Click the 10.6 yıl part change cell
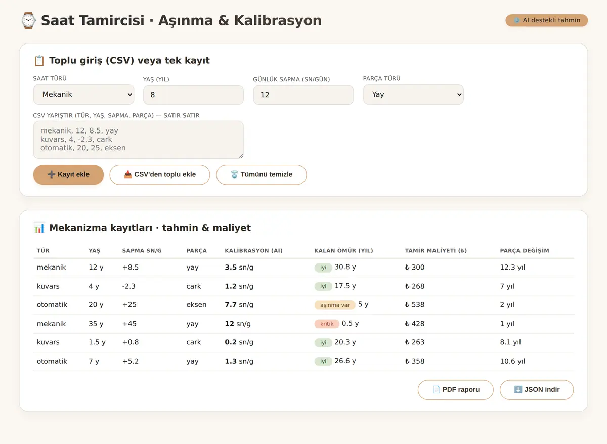Image resolution: width=607 pixels, height=444 pixels. point(512,361)
